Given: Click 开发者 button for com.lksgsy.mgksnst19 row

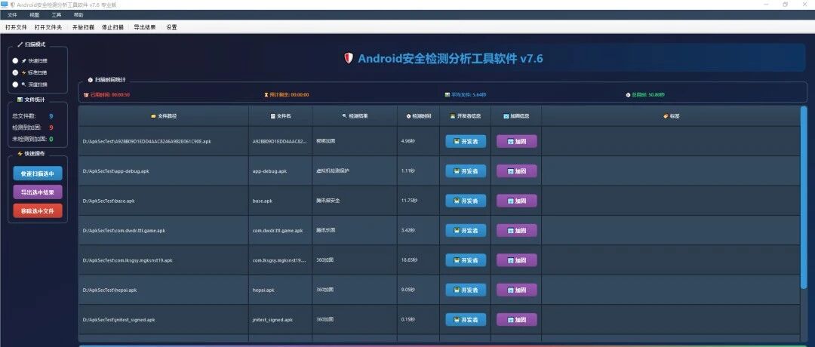Looking at the screenshot, I should tap(466, 260).
